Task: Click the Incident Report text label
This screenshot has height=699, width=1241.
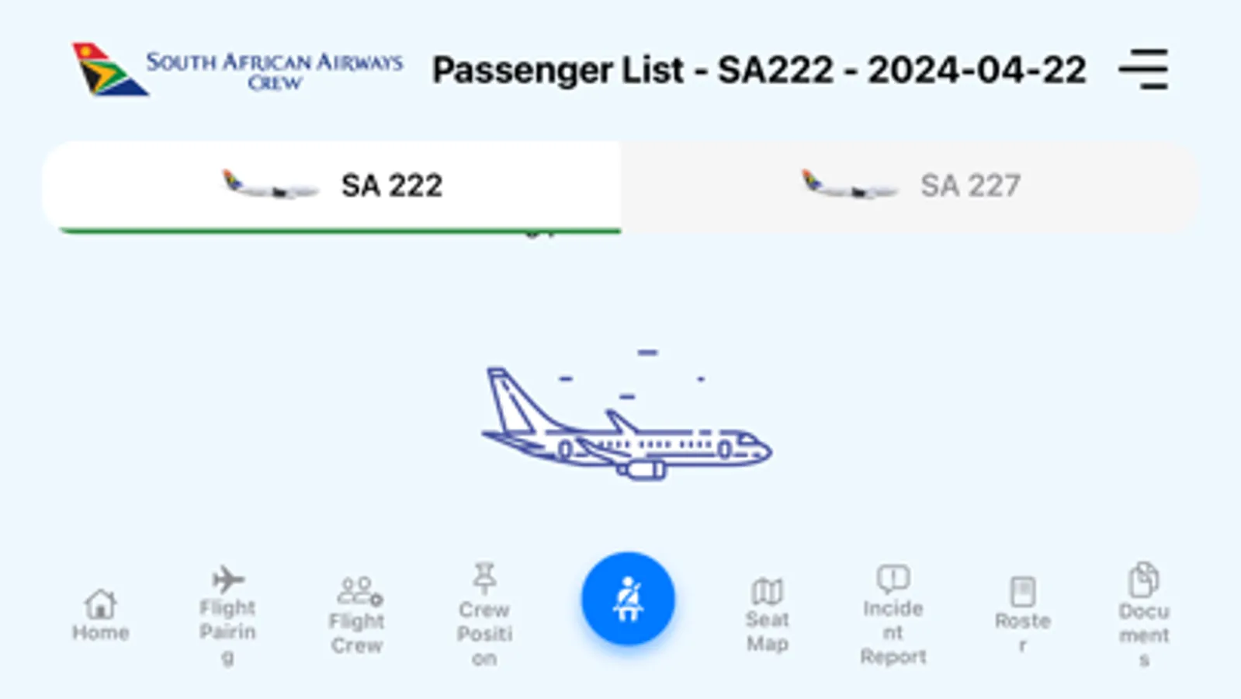Action: point(894,631)
